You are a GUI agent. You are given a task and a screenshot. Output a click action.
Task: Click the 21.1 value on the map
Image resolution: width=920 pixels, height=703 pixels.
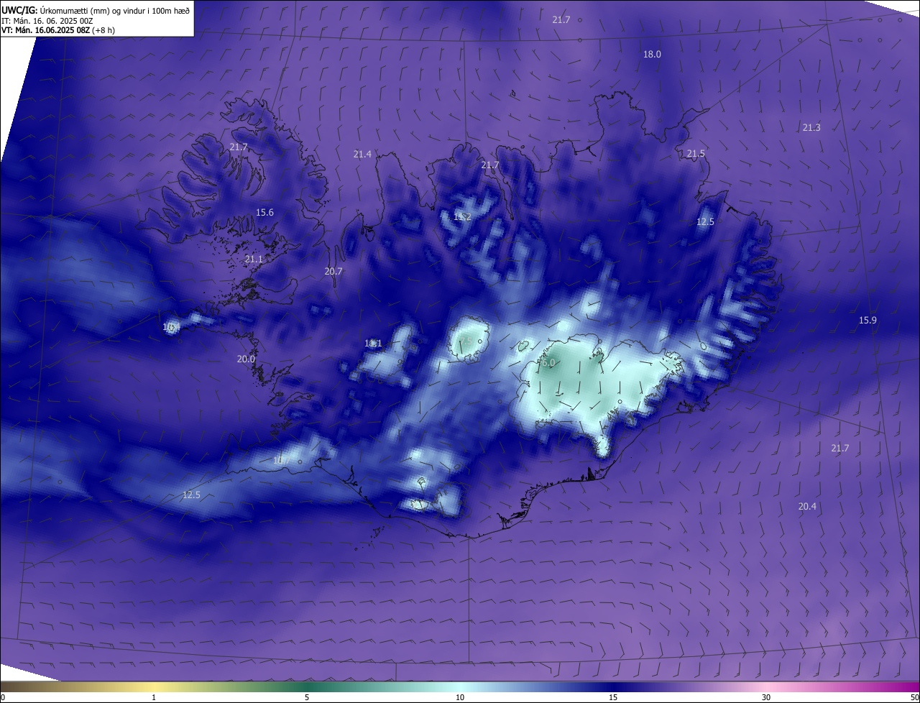[254, 259]
